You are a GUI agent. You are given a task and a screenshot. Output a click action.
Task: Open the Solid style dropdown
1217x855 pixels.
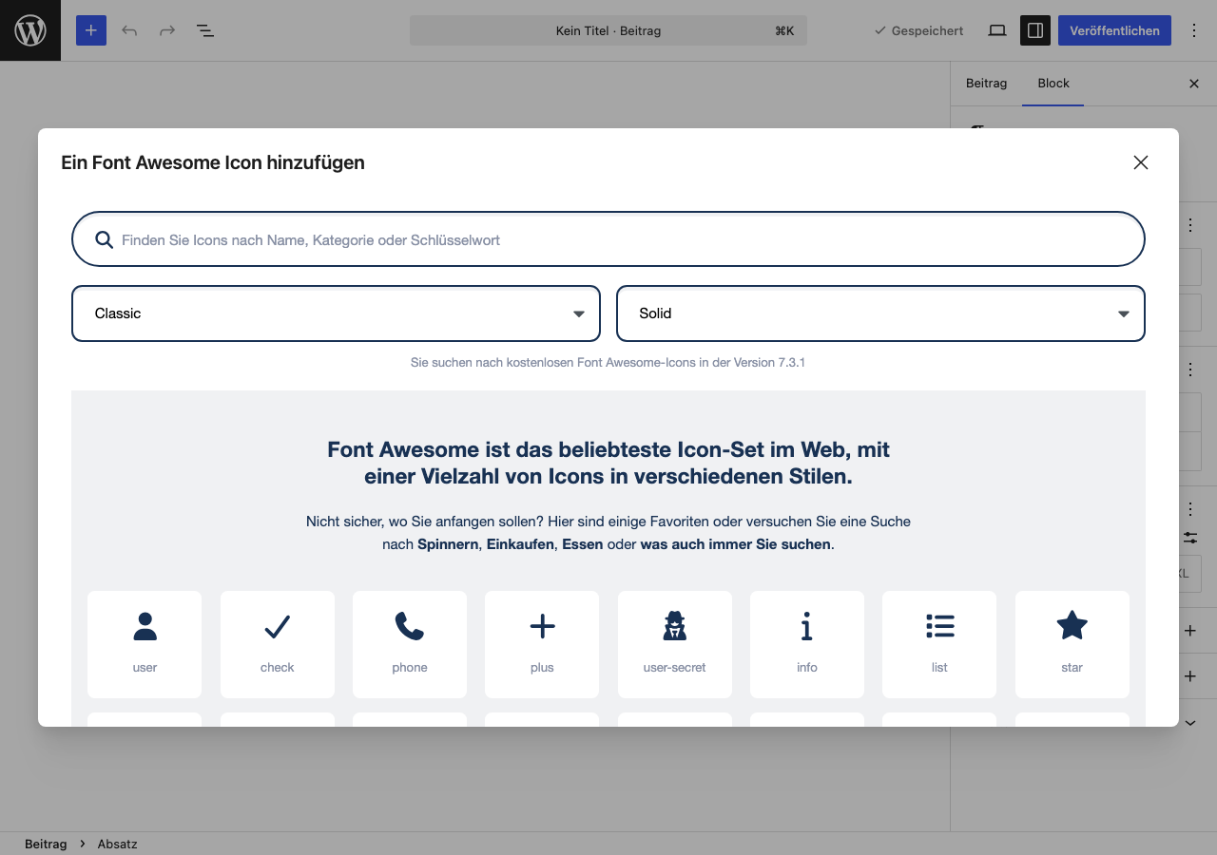(x=880, y=313)
